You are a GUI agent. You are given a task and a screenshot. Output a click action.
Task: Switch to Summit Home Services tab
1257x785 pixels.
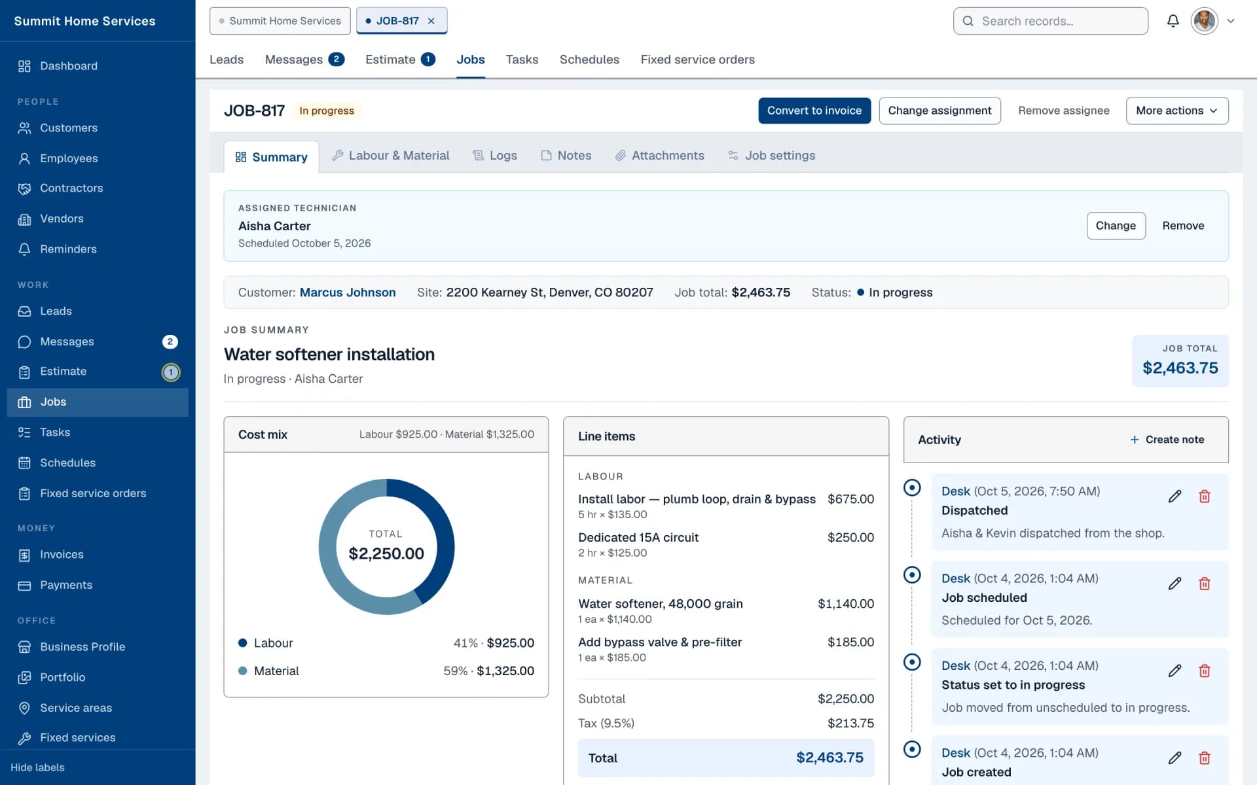click(280, 21)
